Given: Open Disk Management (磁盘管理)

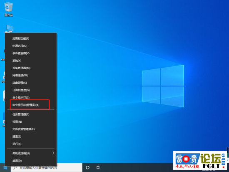Looking at the screenshot, I should pos(31,83).
